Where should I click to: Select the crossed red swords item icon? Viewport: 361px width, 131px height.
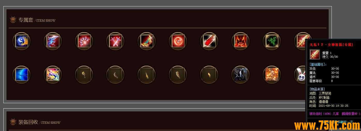115,41
